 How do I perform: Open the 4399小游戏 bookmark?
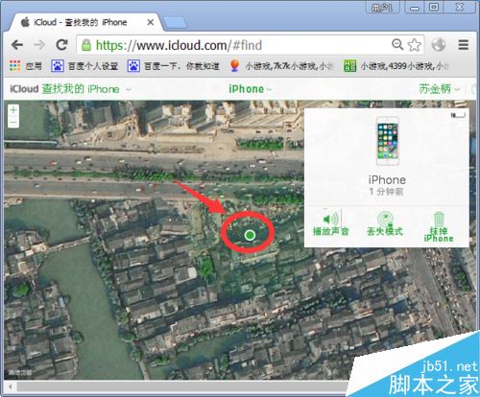coord(396,66)
